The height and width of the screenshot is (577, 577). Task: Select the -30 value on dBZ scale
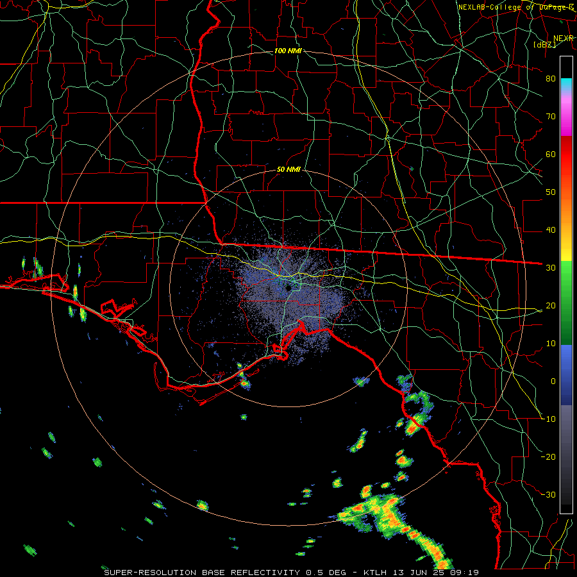(x=548, y=495)
